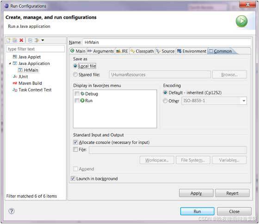
Task: Click the Run button
Action: [197, 211]
